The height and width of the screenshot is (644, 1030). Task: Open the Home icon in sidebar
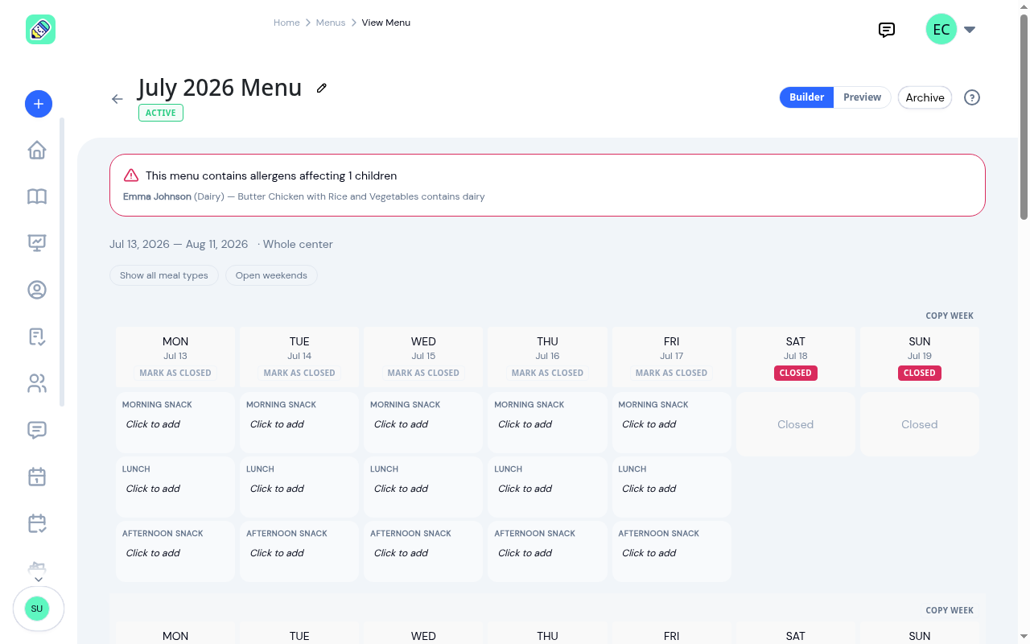coord(37,151)
